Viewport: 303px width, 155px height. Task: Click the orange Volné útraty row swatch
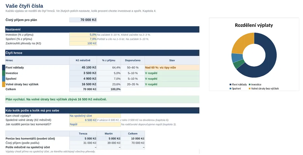[3, 84]
